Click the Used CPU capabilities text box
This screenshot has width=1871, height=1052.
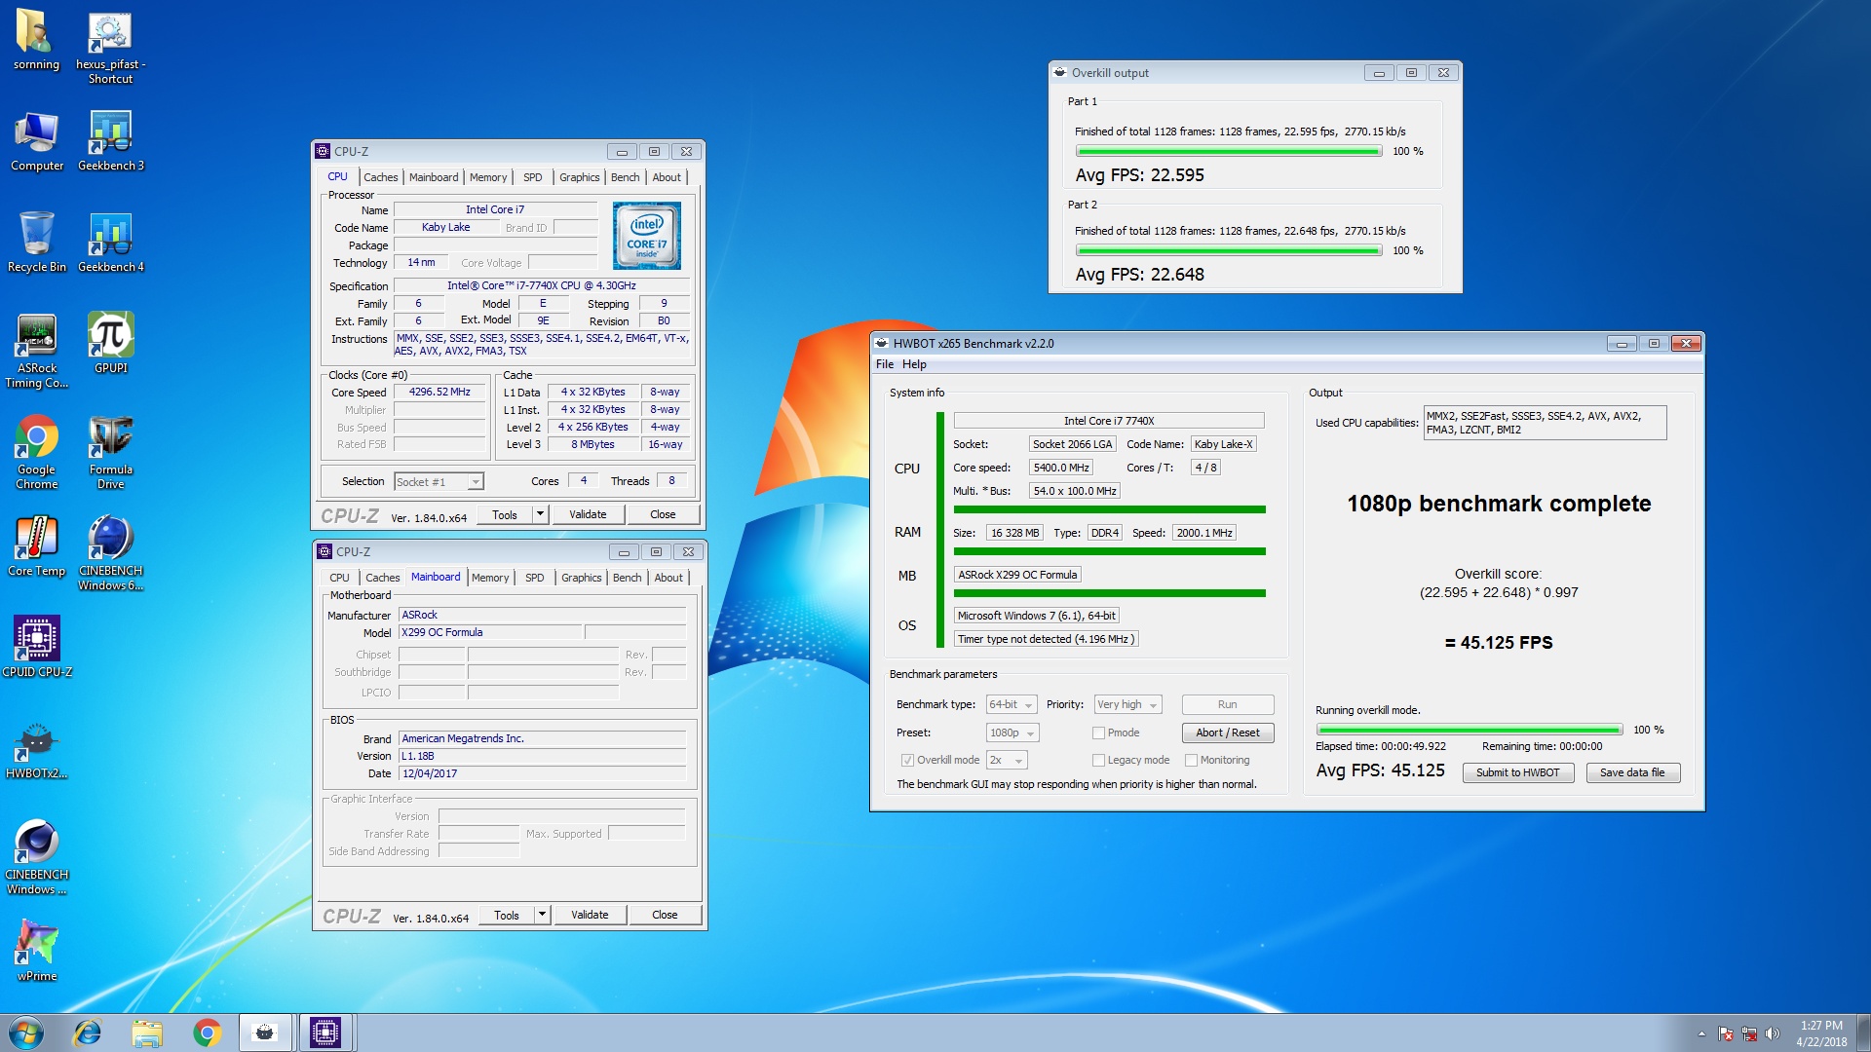pyautogui.click(x=1545, y=423)
